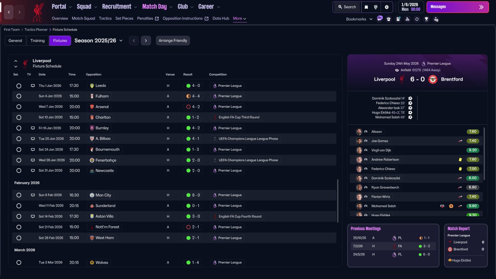Click the tactics board bookmark icon
This screenshot has height=279, width=496.
tap(398, 19)
